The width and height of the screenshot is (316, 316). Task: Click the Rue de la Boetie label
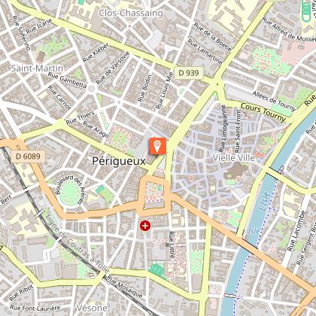(x=213, y=37)
